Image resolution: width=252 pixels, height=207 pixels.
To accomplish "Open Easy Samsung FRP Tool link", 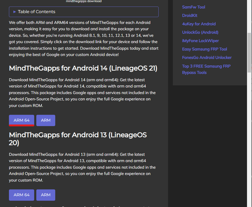I will [204, 49].
